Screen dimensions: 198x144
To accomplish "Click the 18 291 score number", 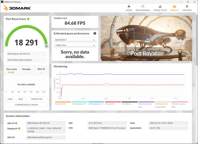I will (x=26, y=43).
